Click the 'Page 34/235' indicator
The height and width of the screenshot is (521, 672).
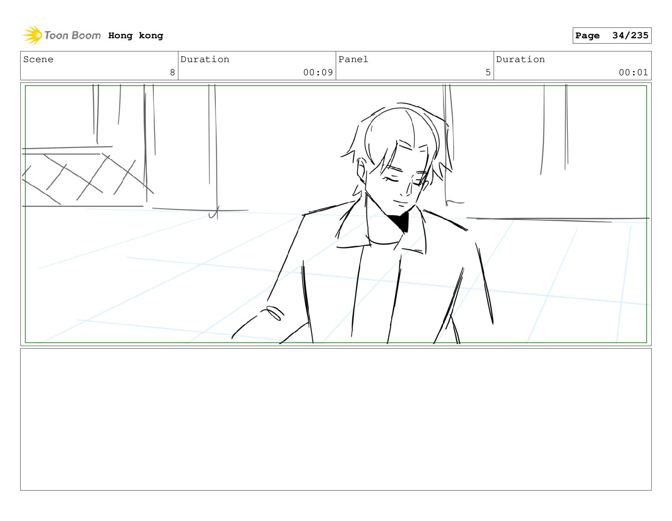[612, 36]
